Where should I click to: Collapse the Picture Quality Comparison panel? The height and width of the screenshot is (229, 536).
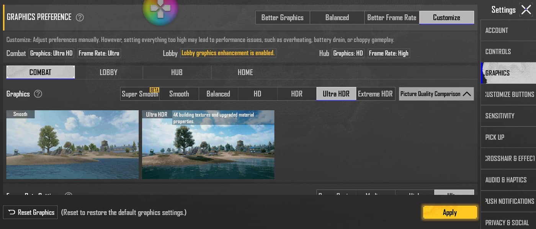[x=436, y=94]
